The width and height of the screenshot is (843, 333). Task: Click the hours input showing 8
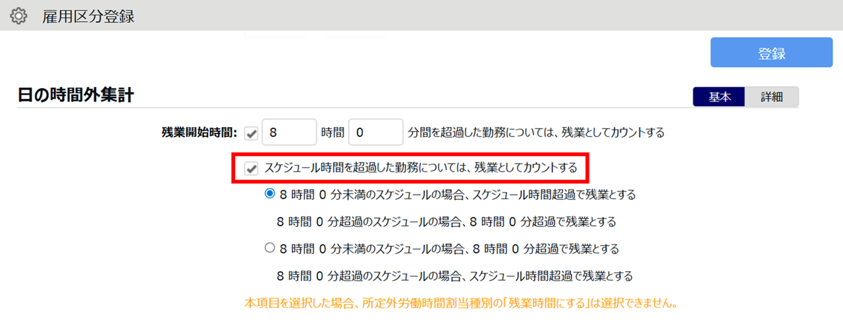tap(289, 132)
